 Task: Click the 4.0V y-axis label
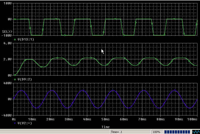(x=7, y=43)
